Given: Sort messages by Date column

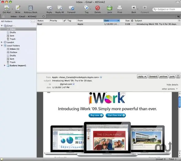Looking at the screenshot, I should 112,21.
